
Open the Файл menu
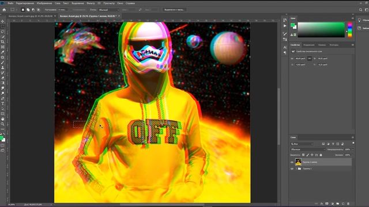point(10,3)
